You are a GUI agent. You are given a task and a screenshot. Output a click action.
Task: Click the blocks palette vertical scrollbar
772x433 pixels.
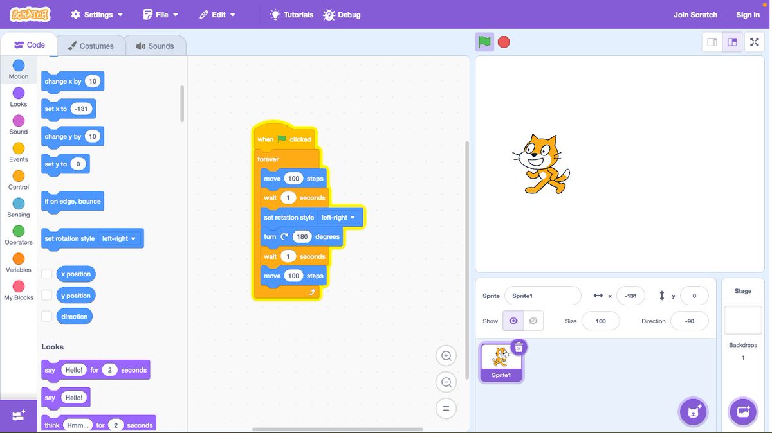tap(182, 103)
